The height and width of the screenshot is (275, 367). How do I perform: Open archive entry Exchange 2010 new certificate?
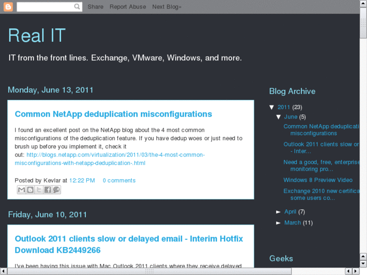[322, 194]
